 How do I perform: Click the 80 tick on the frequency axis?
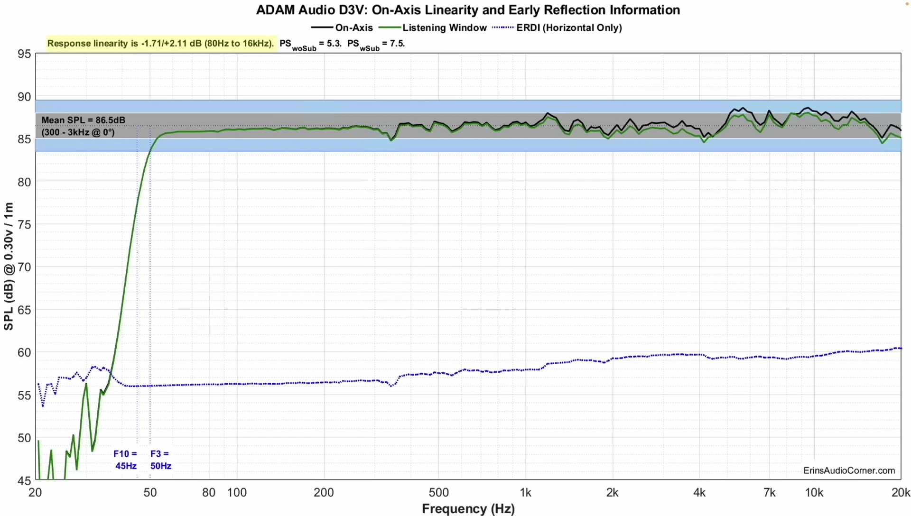pyautogui.click(x=209, y=492)
